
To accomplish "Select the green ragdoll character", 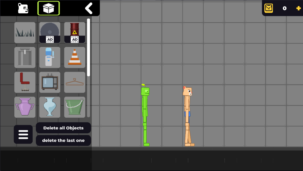I will coord(145,115).
